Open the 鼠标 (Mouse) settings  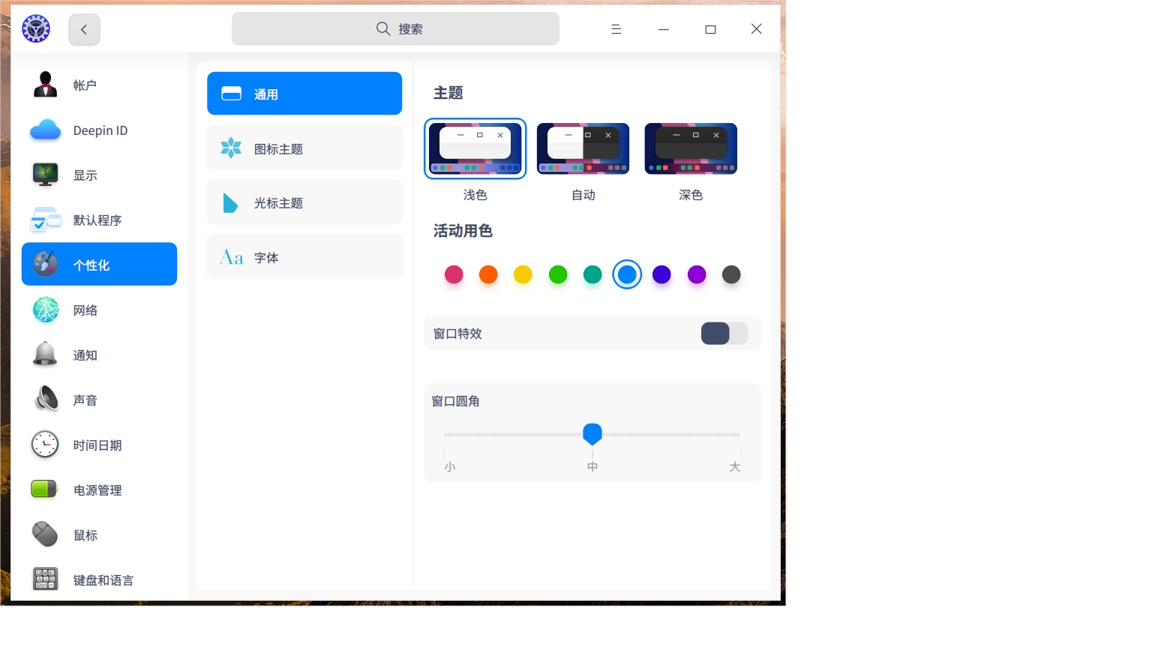85,534
